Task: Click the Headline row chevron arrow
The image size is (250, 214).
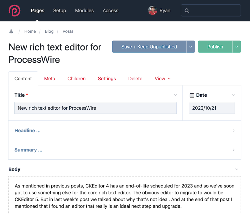Action: click(x=233, y=130)
